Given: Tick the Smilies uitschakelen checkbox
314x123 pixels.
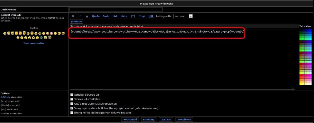Looking at the screenshot, I should pyautogui.click(x=72, y=99).
